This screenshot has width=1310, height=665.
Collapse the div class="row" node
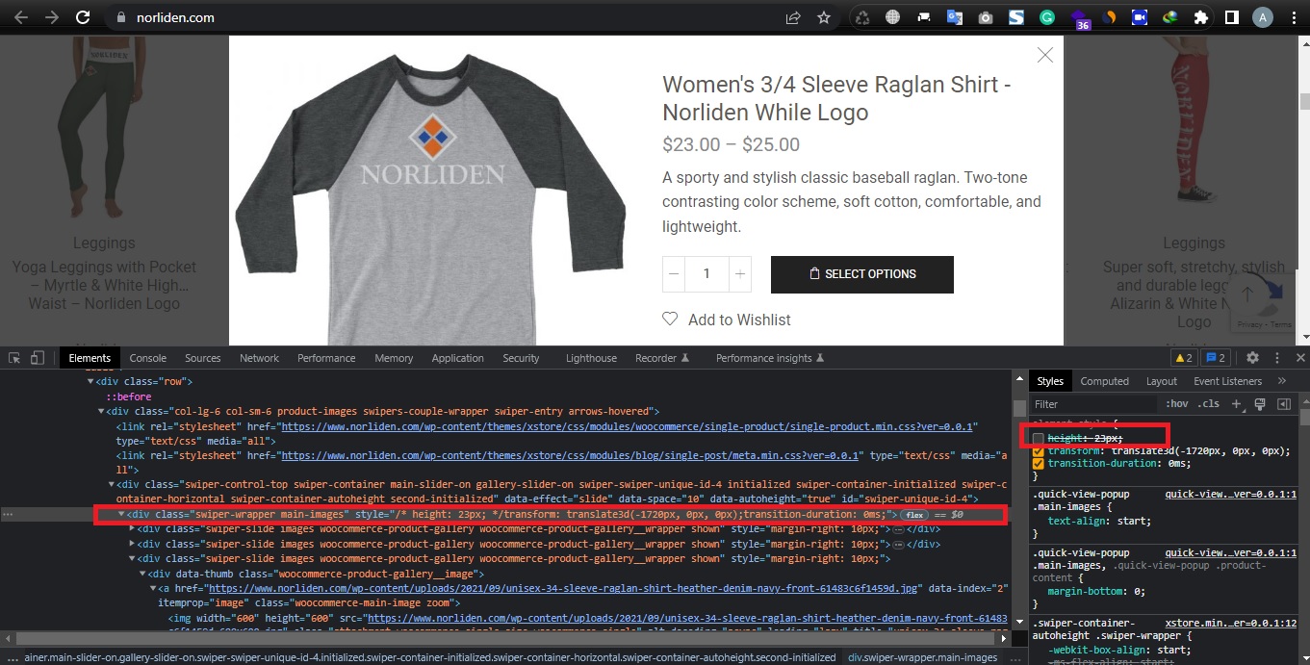click(90, 382)
